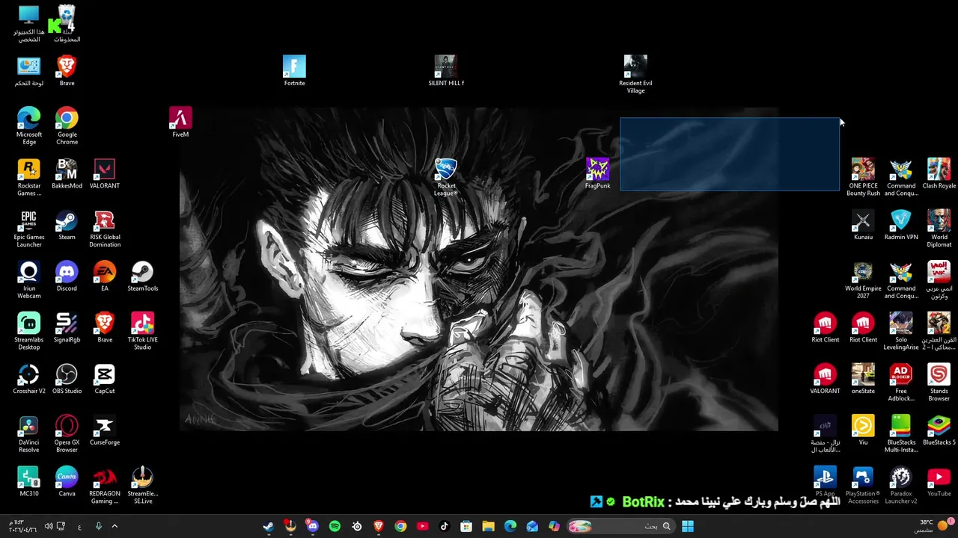Viewport: 958px width, 538px height.
Task: Open the oneState desktop shortcut
Action: [863, 379]
